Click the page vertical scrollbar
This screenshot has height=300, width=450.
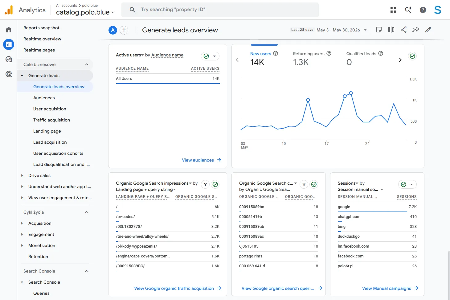448,275
